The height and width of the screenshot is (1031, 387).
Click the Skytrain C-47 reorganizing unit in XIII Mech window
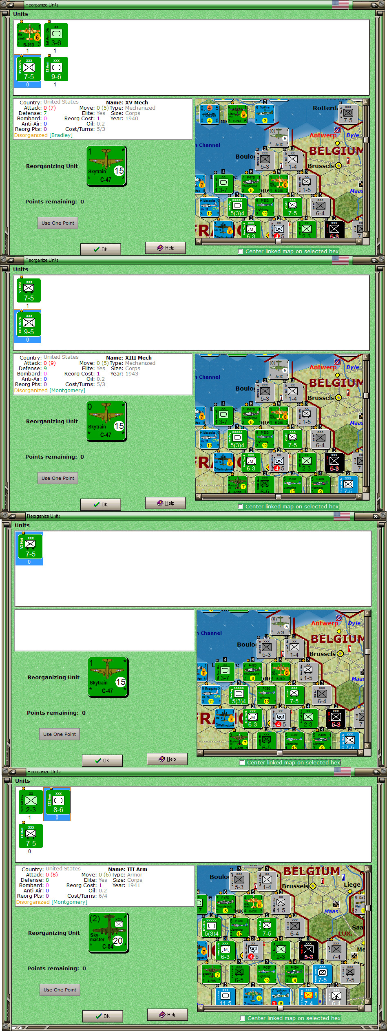point(106,421)
